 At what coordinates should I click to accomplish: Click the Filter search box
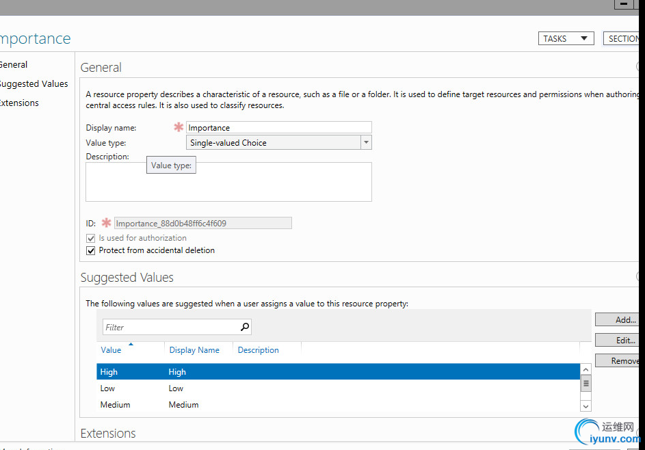[176, 328]
